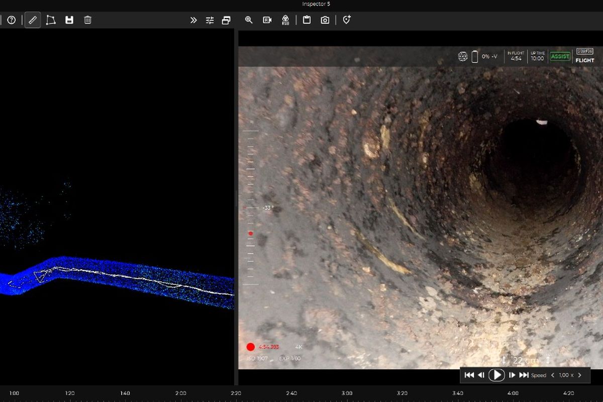Click the 0% -V battery reading
603x402 pixels.
(489, 57)
